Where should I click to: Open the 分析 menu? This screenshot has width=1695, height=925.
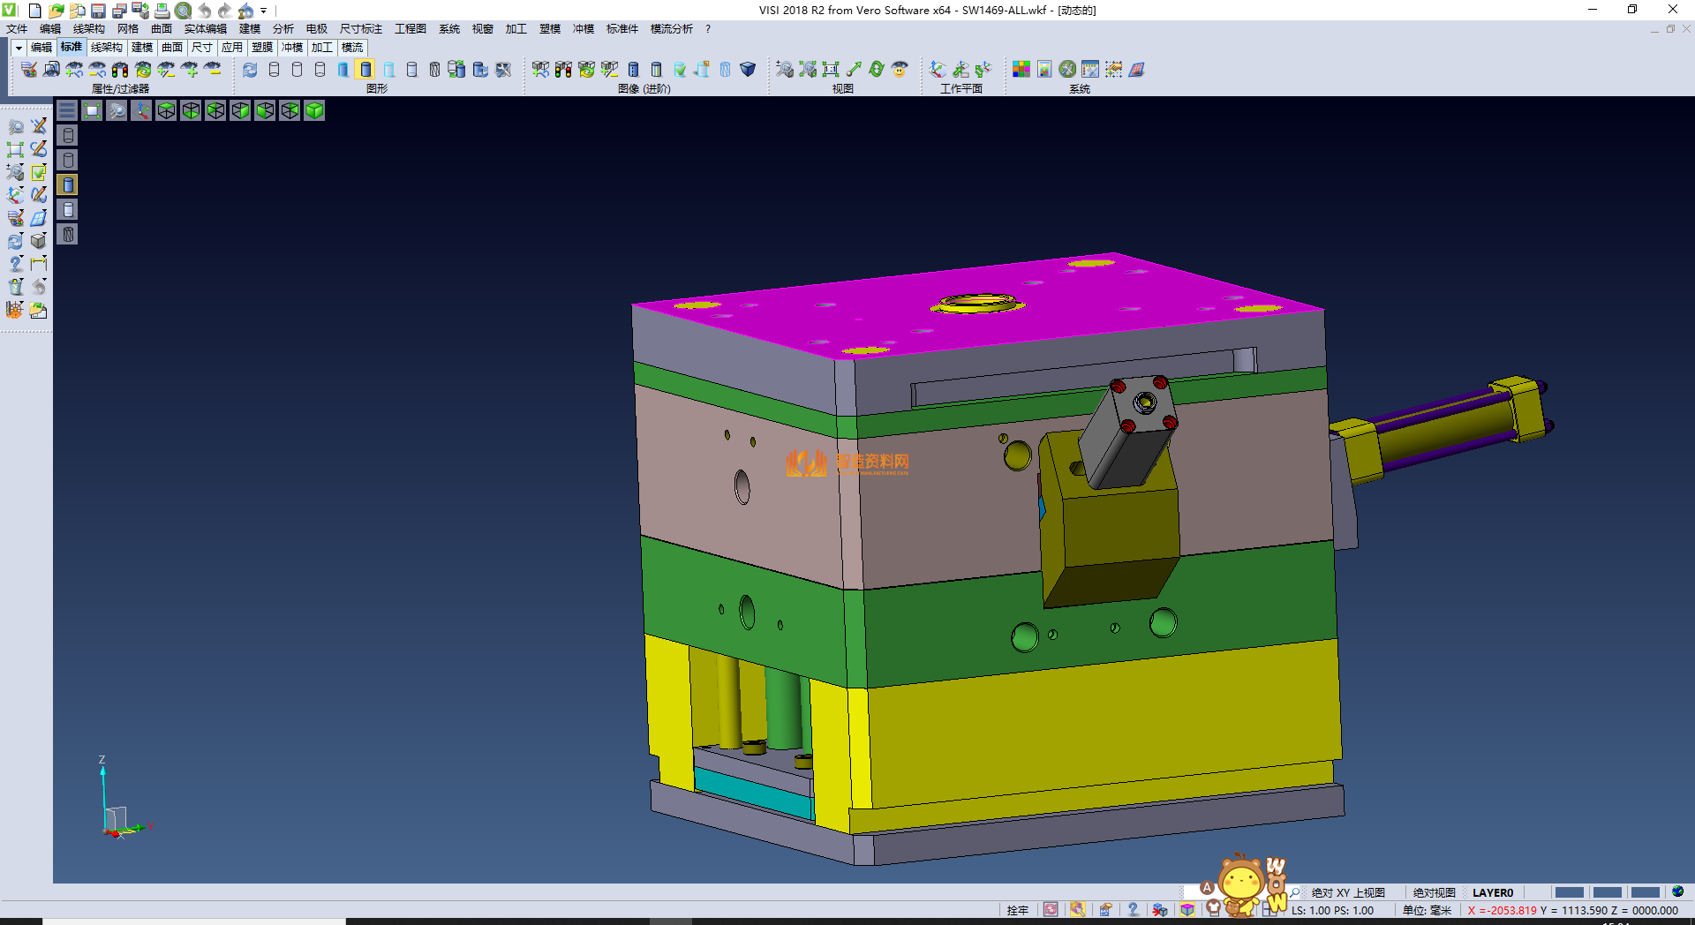pos(282,29)
